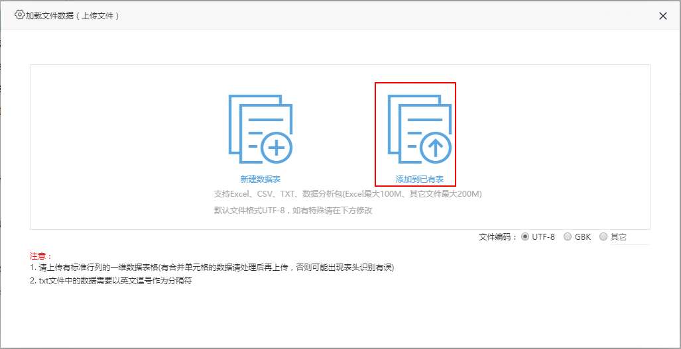Select the 其它 encoding radio button
This screenshot has width=681, height=349.
(603, 236)
